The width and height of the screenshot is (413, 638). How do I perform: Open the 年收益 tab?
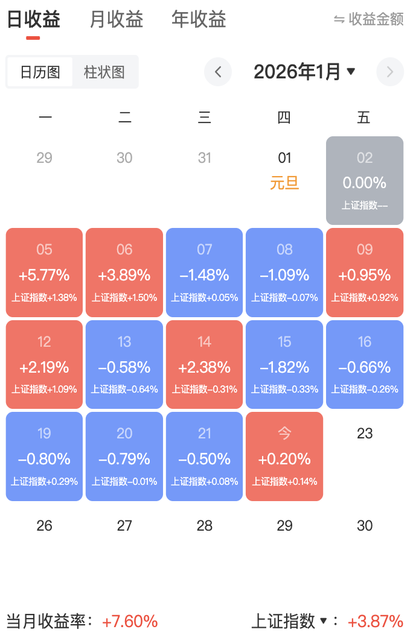pyautogui.click(x=199, y=20)
